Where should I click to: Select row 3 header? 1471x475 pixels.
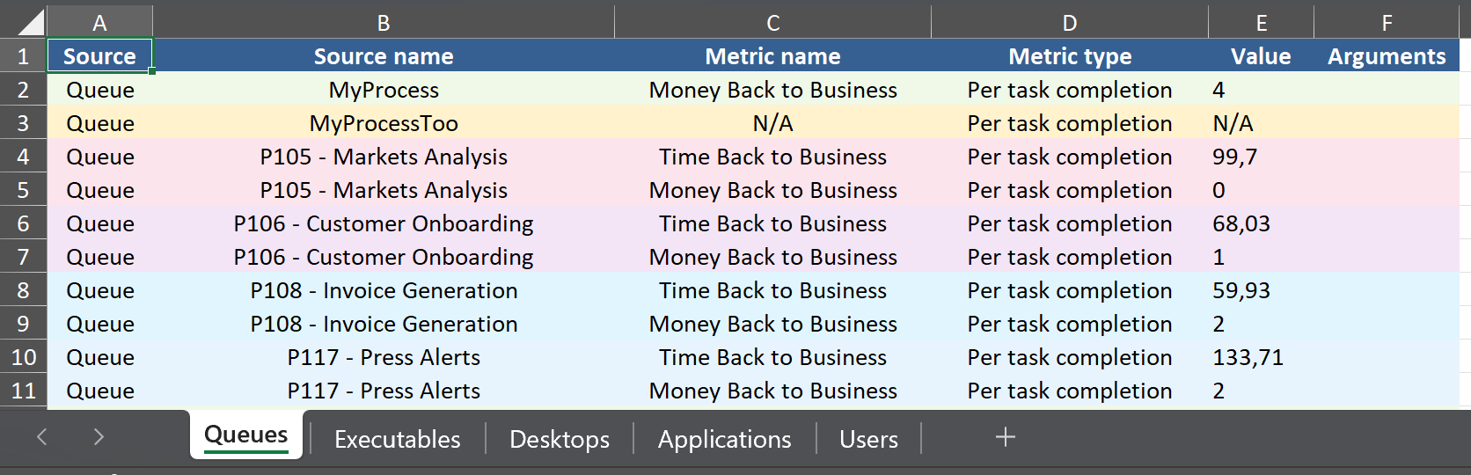[23, 123]
